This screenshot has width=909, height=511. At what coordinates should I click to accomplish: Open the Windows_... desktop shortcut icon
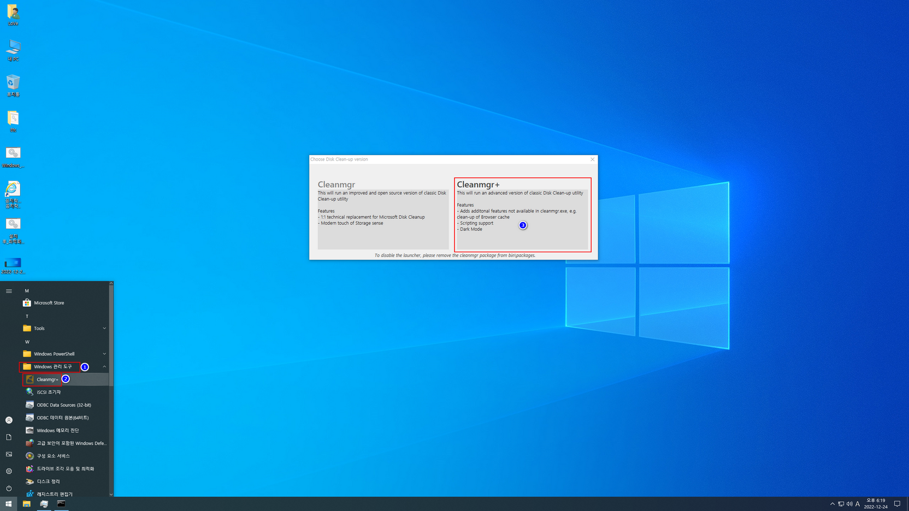[x=13, y=157]
